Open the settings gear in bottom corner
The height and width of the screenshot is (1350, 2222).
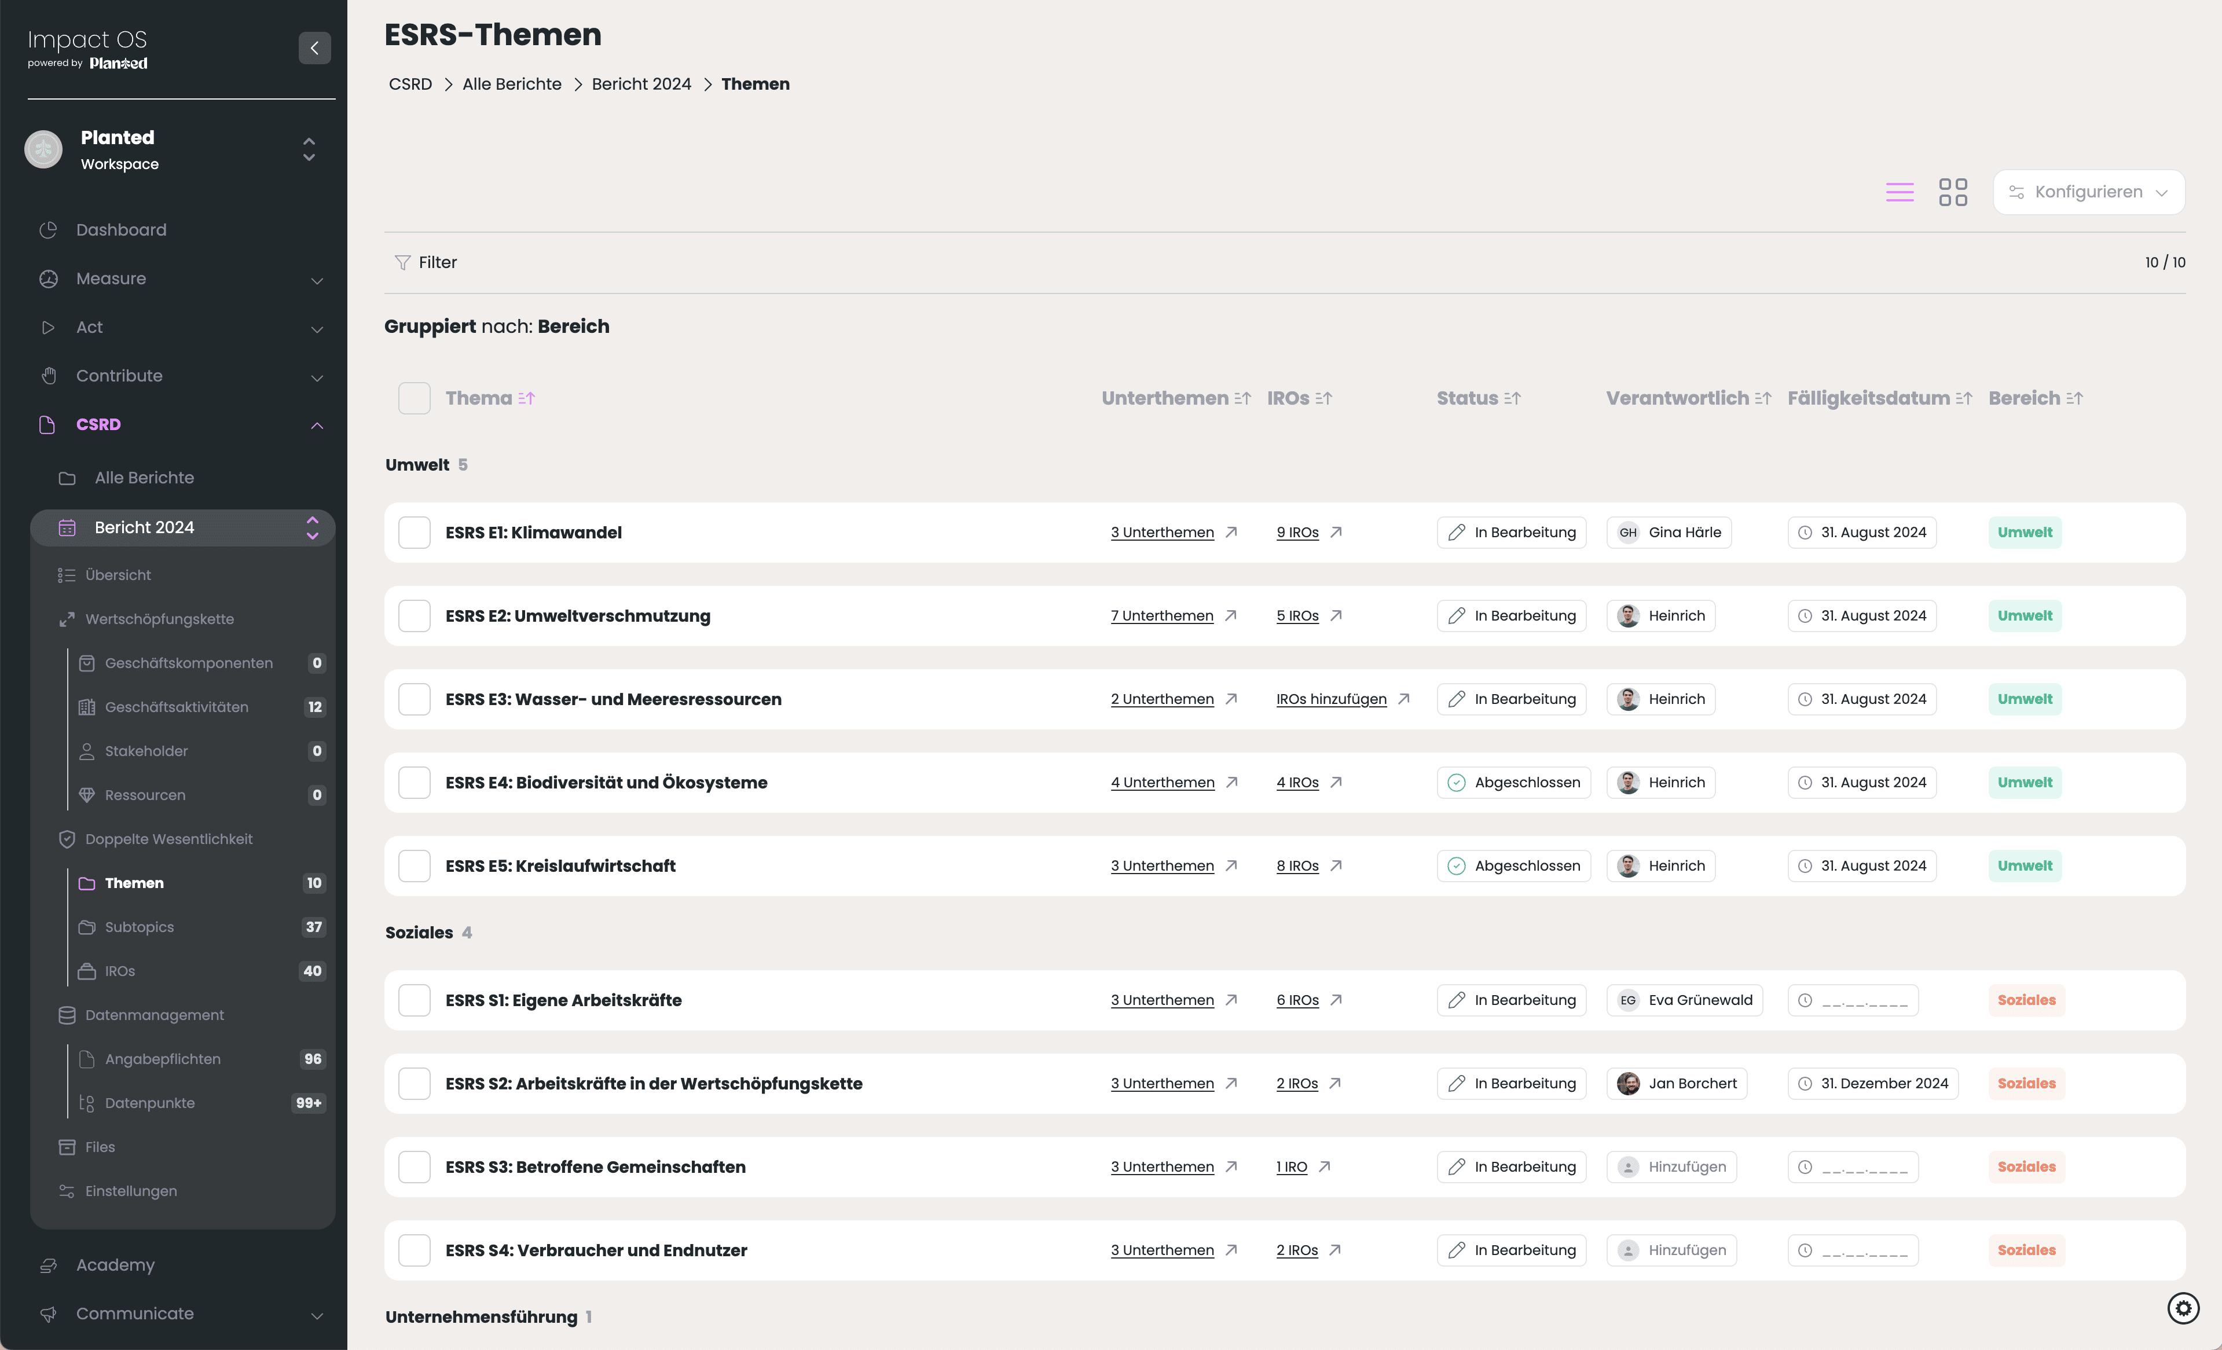pyautogui.click(x=2182, y=1308)
